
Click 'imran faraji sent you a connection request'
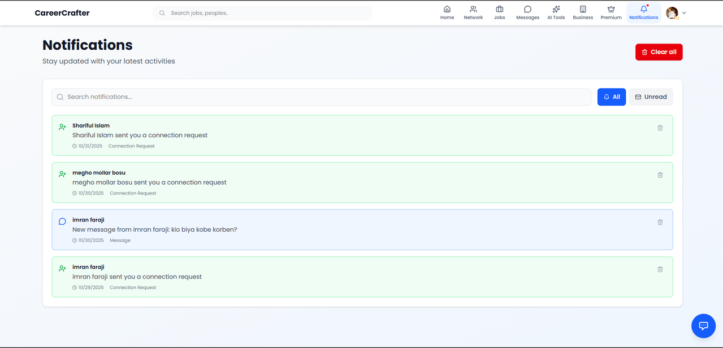coord(137,277)
